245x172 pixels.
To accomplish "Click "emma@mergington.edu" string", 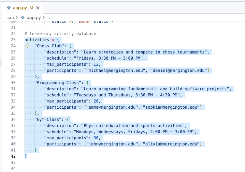I will pos(112,107).
